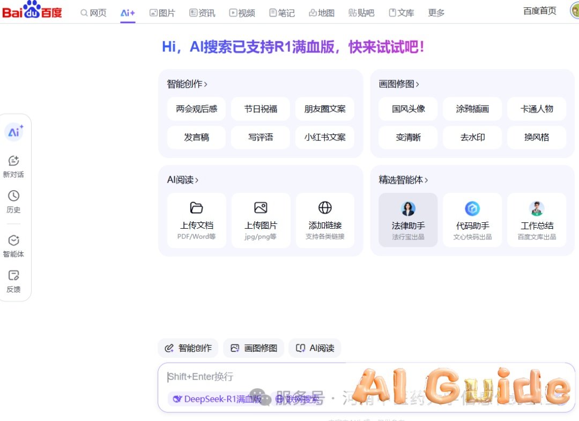
Task: Open 智能体 in the left sidebar
Action: coord(13,246)
